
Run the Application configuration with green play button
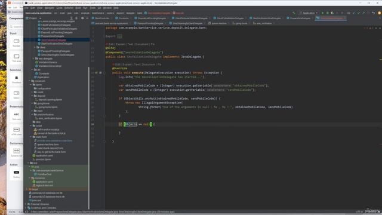pos(322,13)
